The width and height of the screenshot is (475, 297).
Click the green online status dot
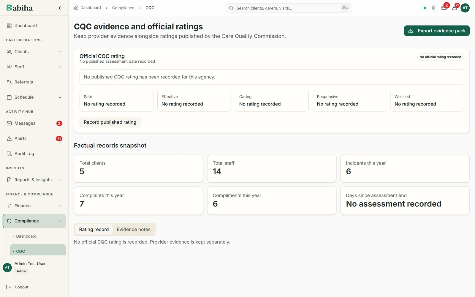pyautogui.click(x=425, y=8)
